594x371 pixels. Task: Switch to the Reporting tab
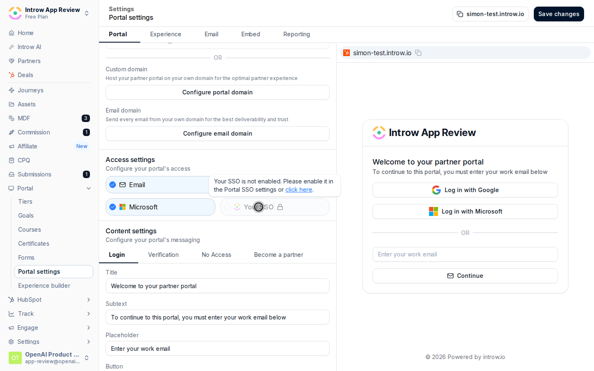coord(297,34)
